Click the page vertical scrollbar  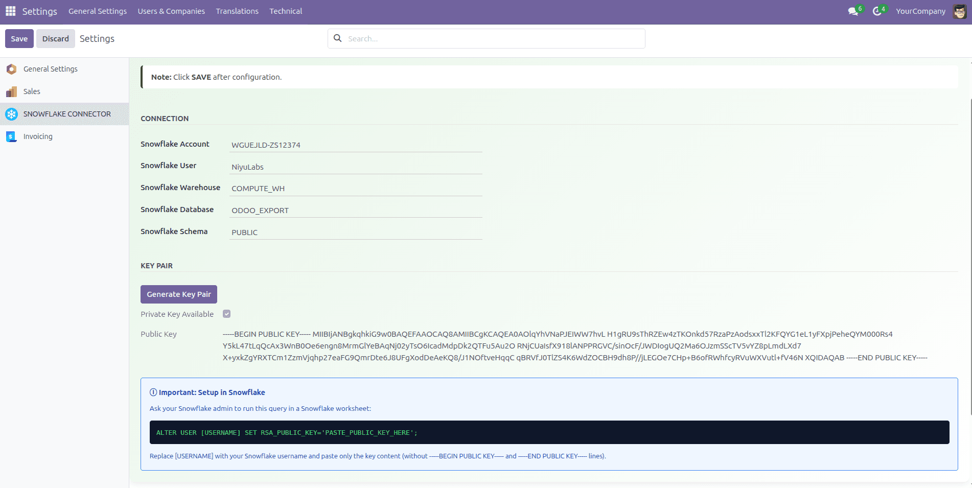pyautogui.click(x=970, y=255)
